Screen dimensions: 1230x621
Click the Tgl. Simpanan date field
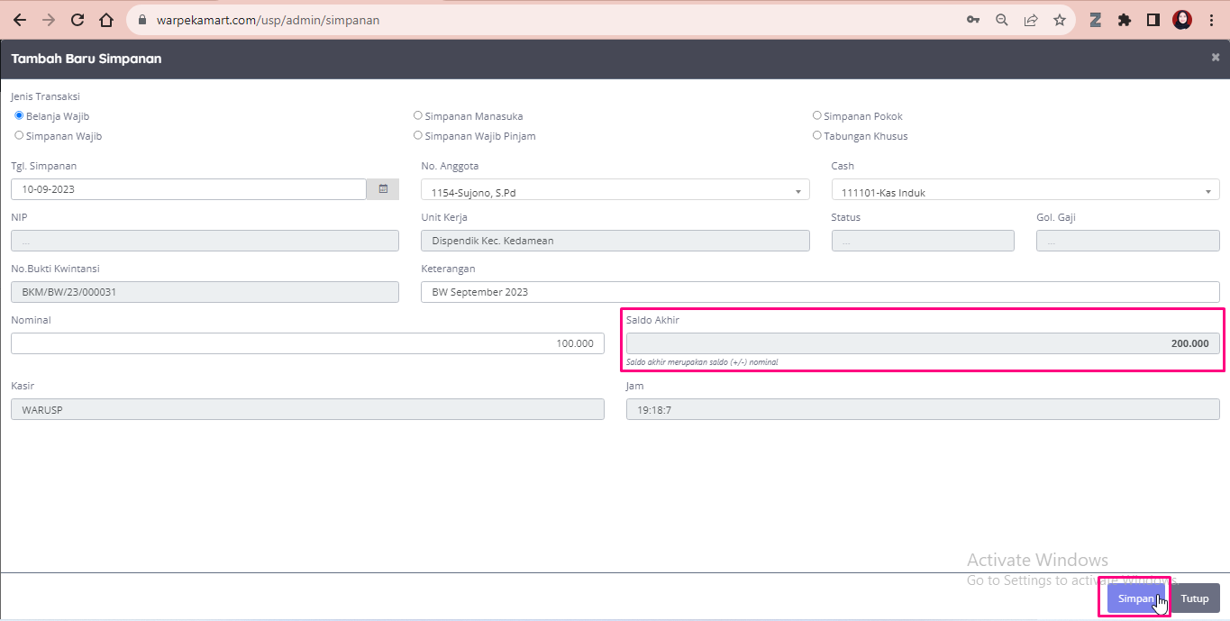[x=188, y=189]
